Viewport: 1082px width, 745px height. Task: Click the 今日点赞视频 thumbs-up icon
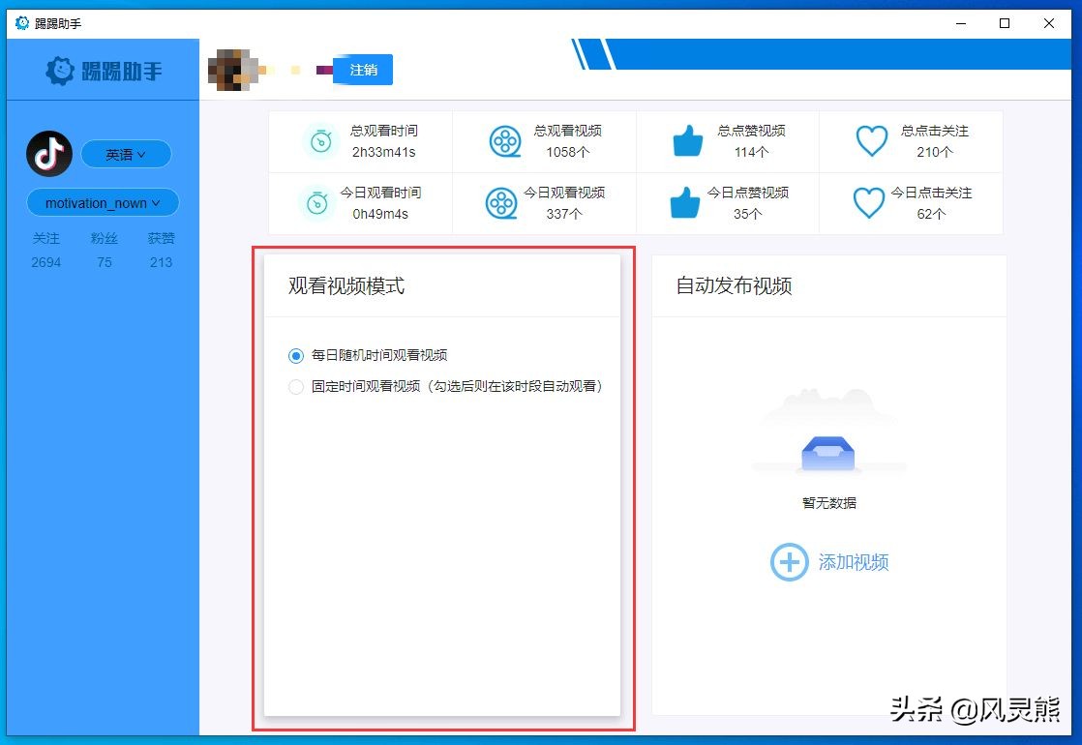pos(687,203)
